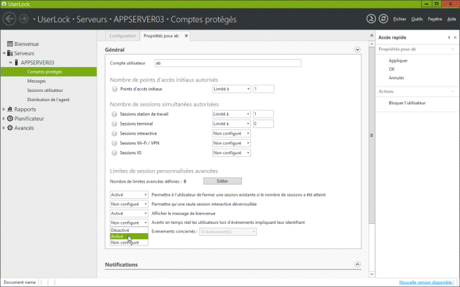
Task: Open Sessions Wi-Fi / VPN dropdown
Action: point(231,143)
